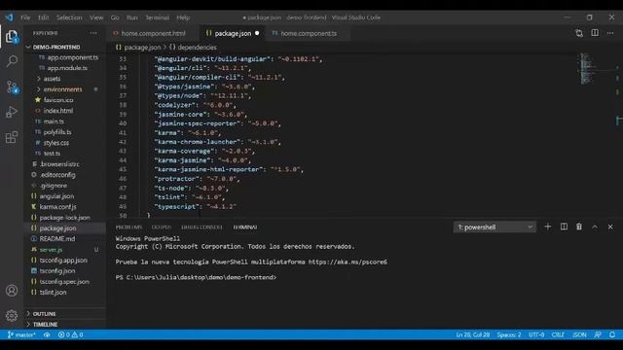623x350 pixels.
Task: Open the Search view in activity bar
Action: pos(12,61)
